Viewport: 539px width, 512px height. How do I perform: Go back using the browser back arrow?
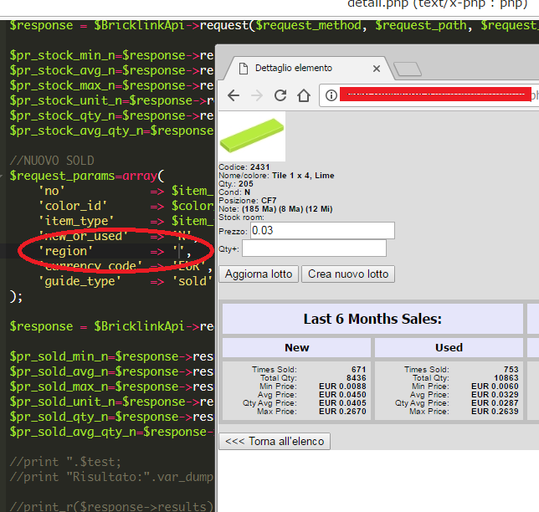point(234,95)
